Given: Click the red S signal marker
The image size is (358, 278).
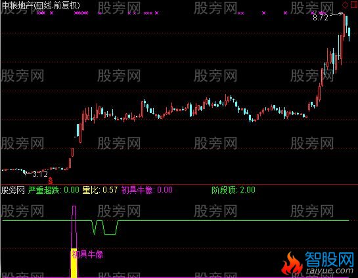Looking at the screenshot, I should [51, 181].
